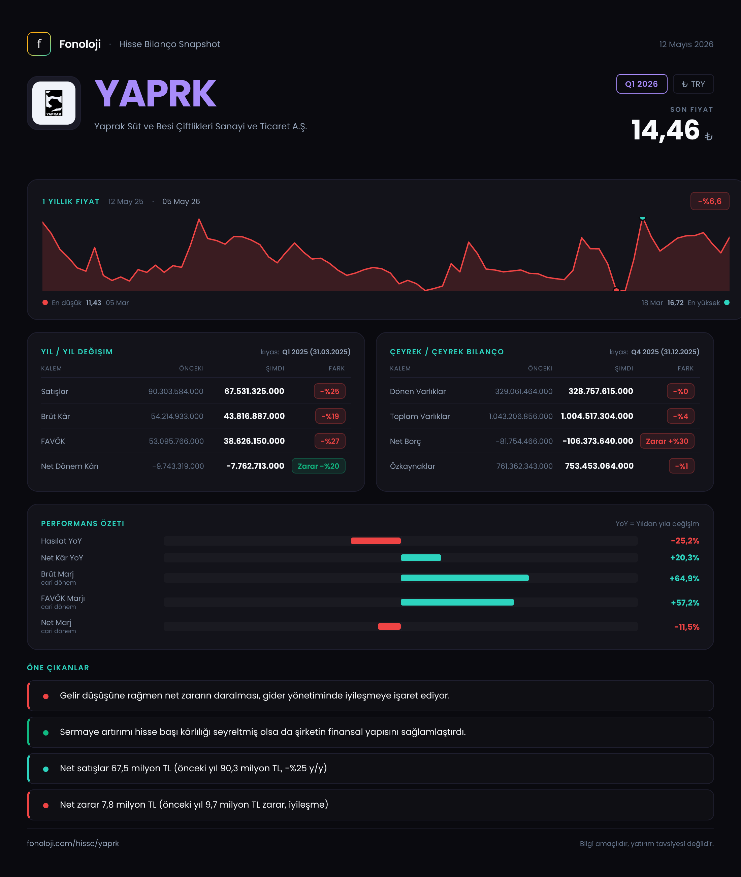
Task: Click the Q1 2025 (31.03.2025) comparison label
Action: click(316, 352)
